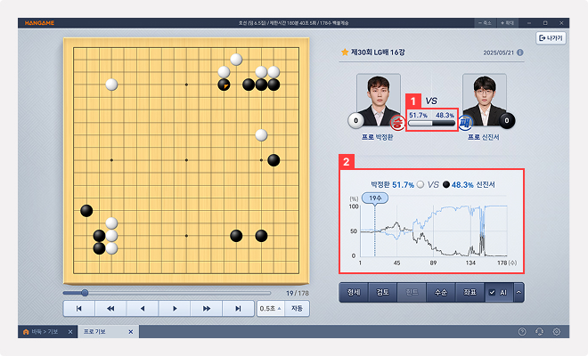Click the player name 프로 박정환

(x=377, y=137)
